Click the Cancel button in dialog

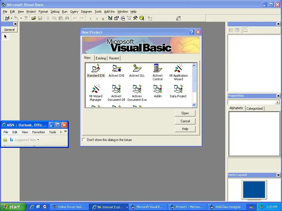click(185, 121)
